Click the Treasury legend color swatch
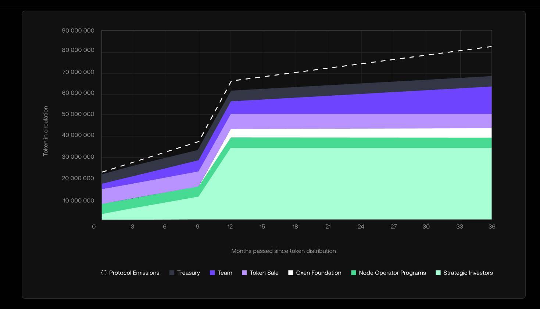The width and height of the screenshot is (540, 309). (x=172, y=273)
